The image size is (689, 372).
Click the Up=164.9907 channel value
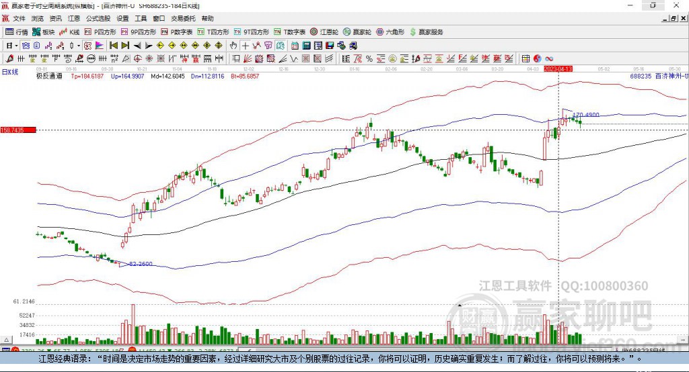tap(127, 76)
